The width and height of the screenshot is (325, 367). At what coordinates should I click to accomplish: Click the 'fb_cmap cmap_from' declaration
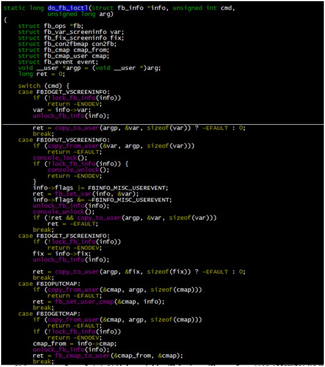[63, 50]
